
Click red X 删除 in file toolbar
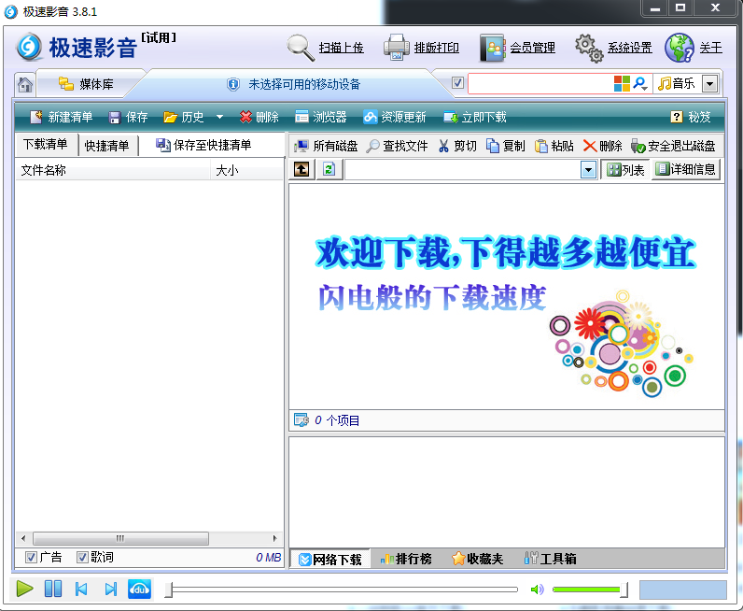[602, 146]
